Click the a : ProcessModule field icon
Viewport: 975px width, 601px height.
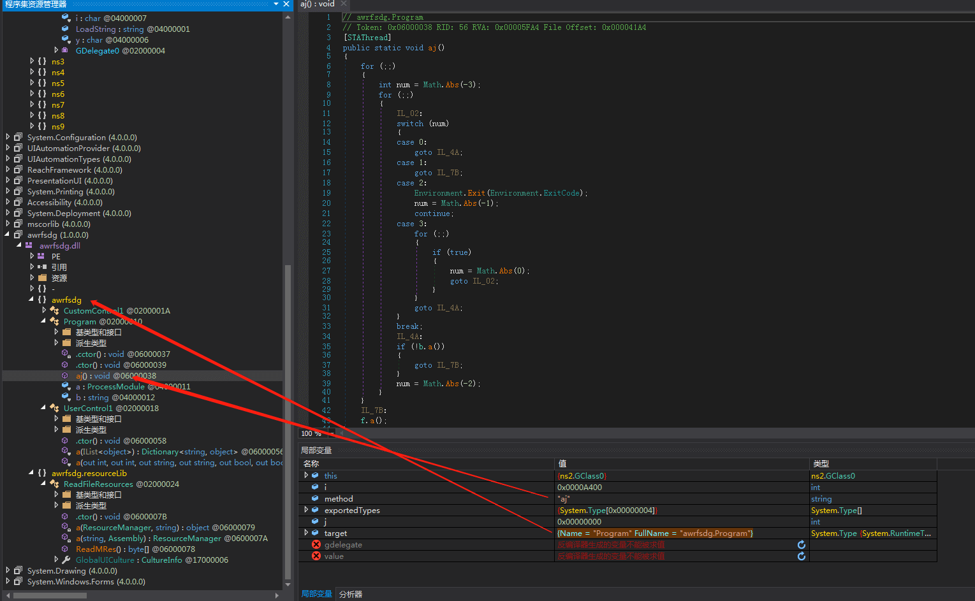66,386
